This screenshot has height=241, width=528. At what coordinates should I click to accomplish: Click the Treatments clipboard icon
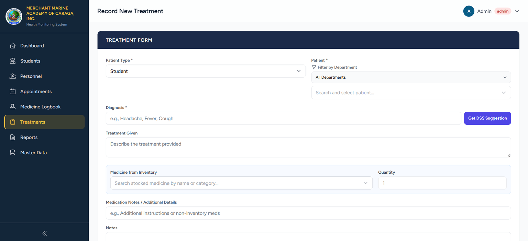pyautogui.click(x=13, y=122)
